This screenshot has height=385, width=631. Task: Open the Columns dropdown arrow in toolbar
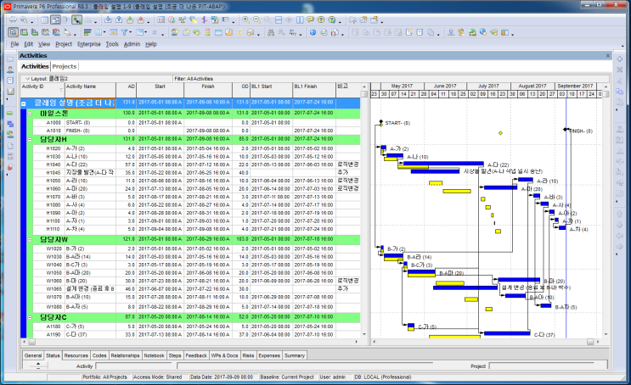coord(104,32)
